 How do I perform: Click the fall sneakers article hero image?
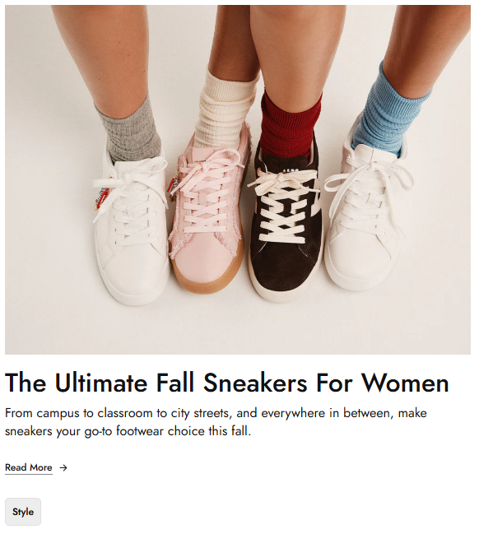click(x=238, y=180)
